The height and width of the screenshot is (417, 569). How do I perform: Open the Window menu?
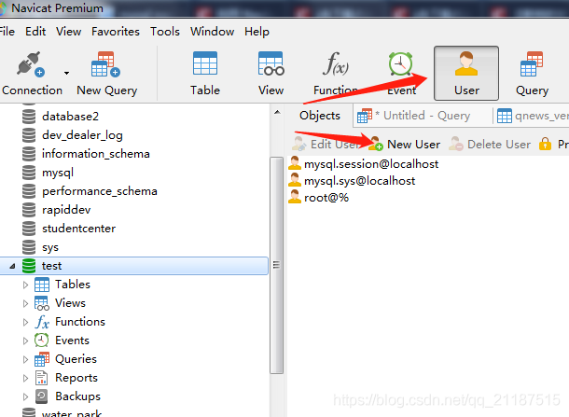[213, 32]
